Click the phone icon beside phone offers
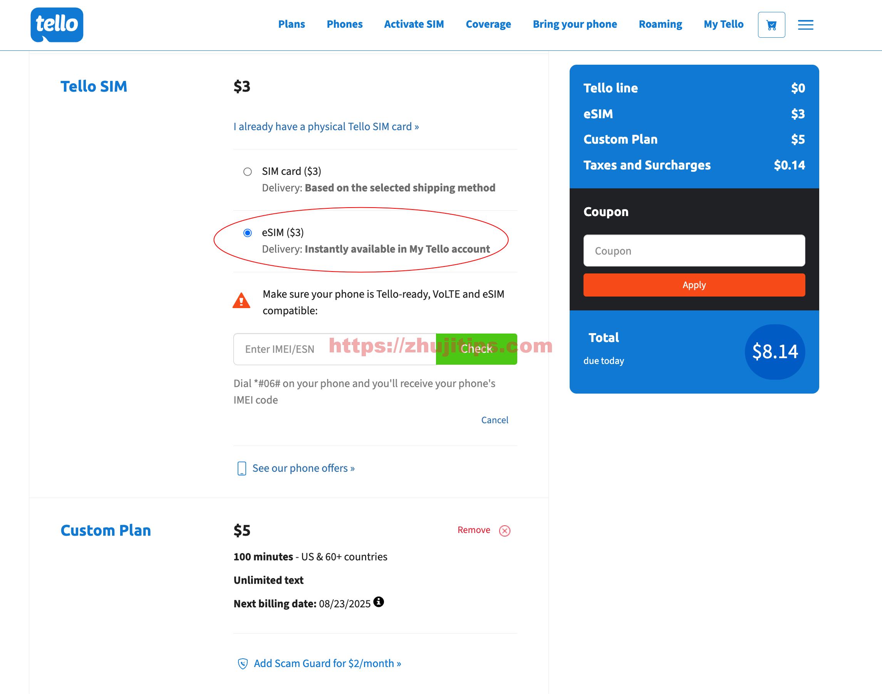882x694 pixels. (242, 468)
